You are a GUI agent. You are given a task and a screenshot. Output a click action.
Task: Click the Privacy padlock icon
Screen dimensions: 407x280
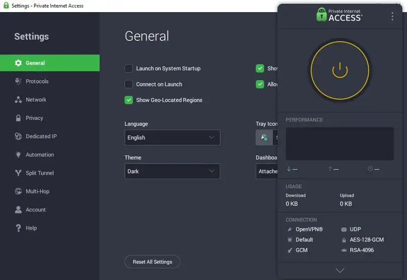pos(18,118)
